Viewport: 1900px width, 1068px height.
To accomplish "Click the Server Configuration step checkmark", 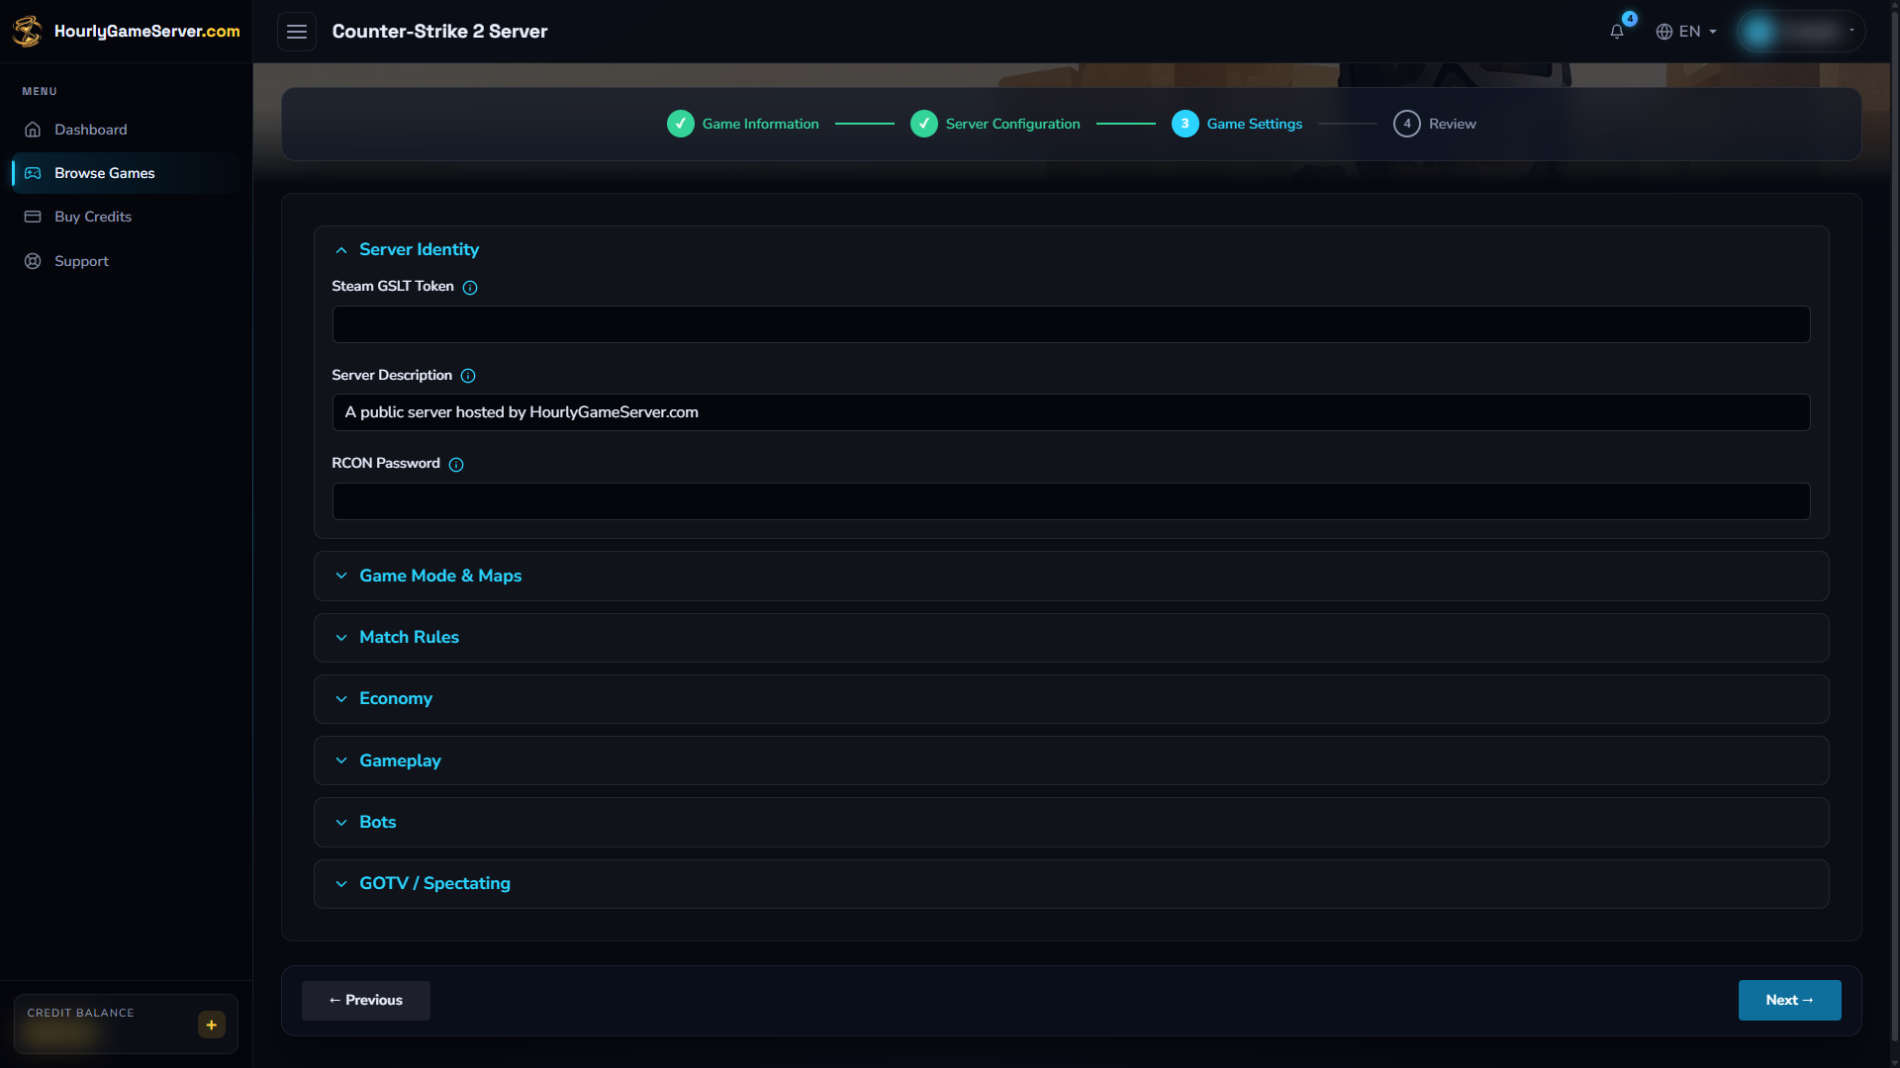I will coord(924,124).
